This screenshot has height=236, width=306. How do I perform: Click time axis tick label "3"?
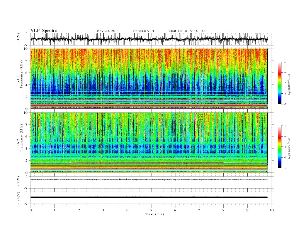tap(103, 210)
